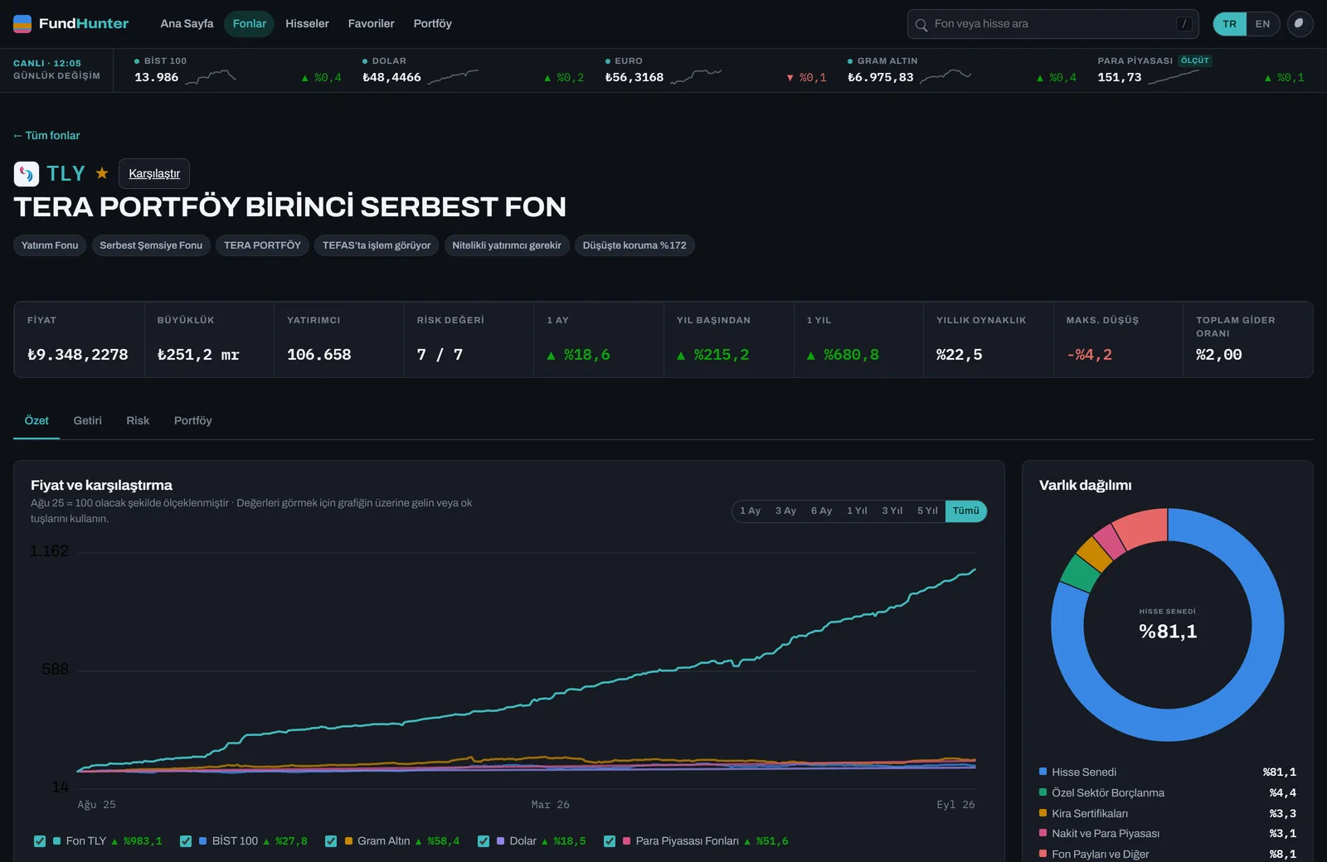Go to the Favoriler page
The width and height of the screenshot is (1327, 862).
click(x=371, y=24)
